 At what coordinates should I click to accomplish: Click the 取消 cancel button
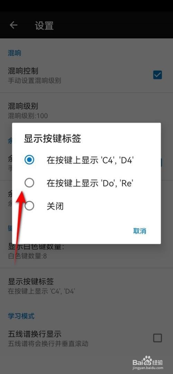coord(139,231)
